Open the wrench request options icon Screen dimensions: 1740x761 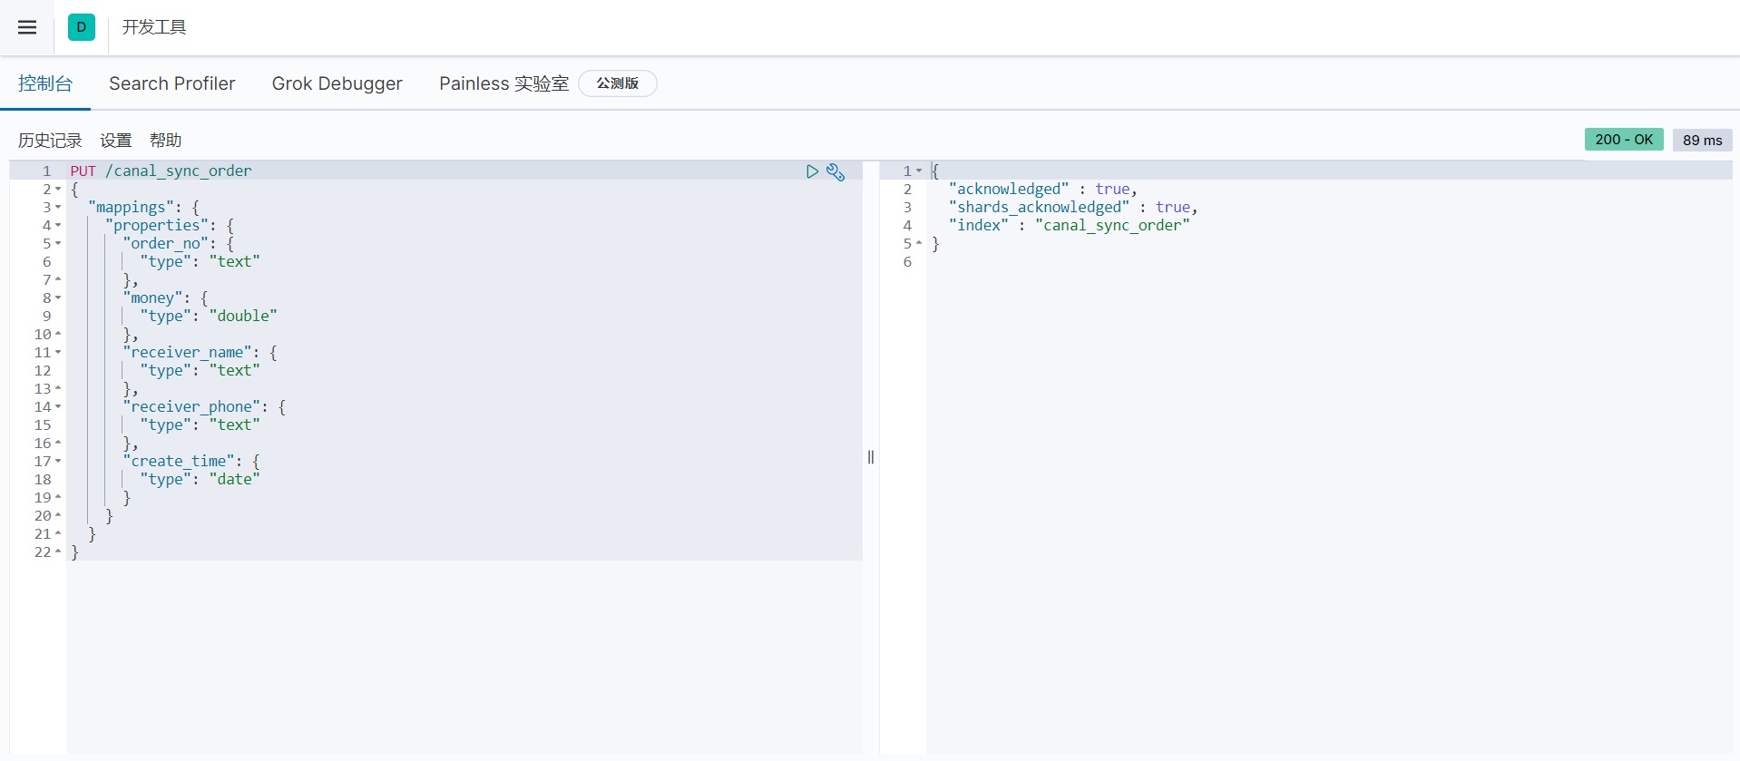(x=836, y=172)
